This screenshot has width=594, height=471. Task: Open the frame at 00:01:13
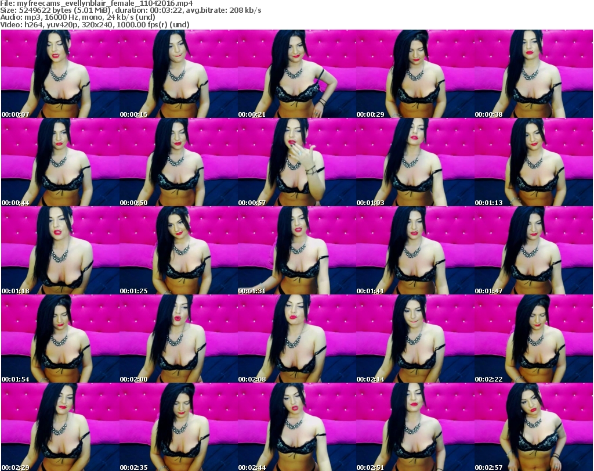[534, 162]
